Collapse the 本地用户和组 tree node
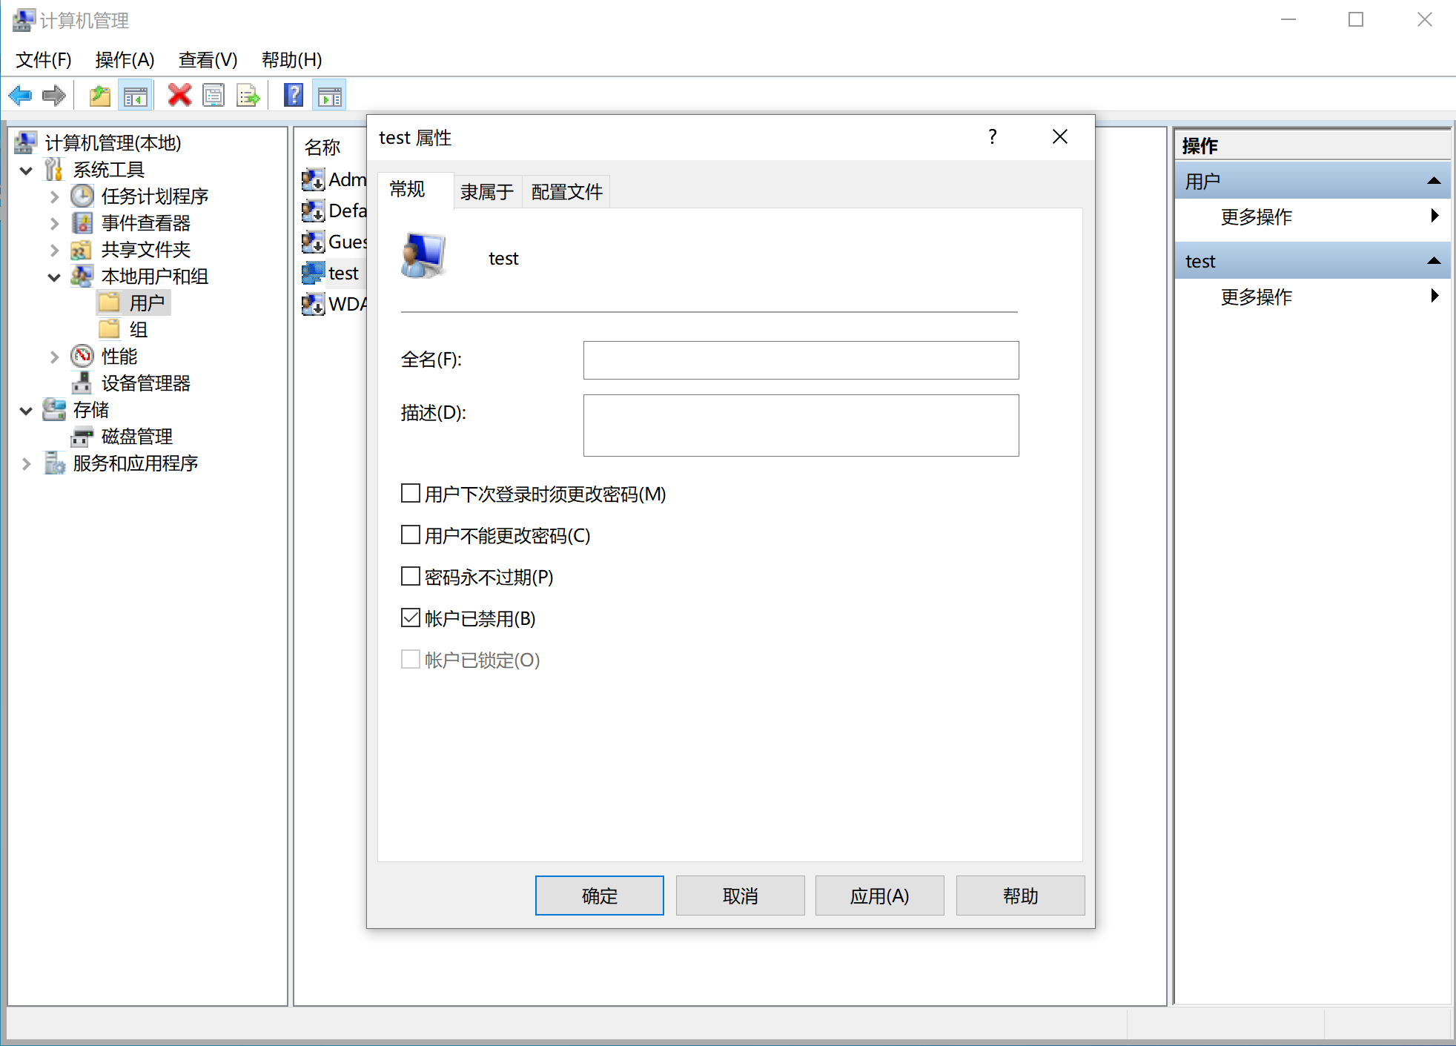The height and width of the screenshot is (1046, 1456). pyautogui.click(x=54, y=277)
